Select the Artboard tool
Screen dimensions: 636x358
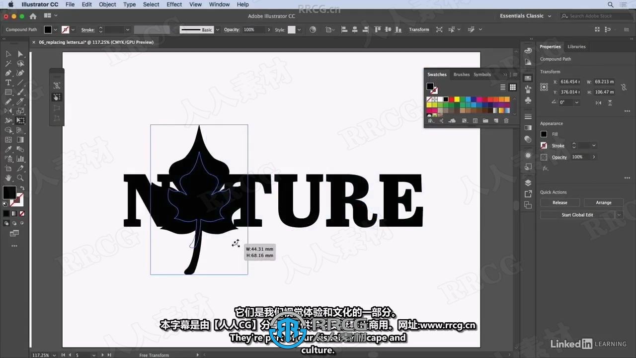8,169
